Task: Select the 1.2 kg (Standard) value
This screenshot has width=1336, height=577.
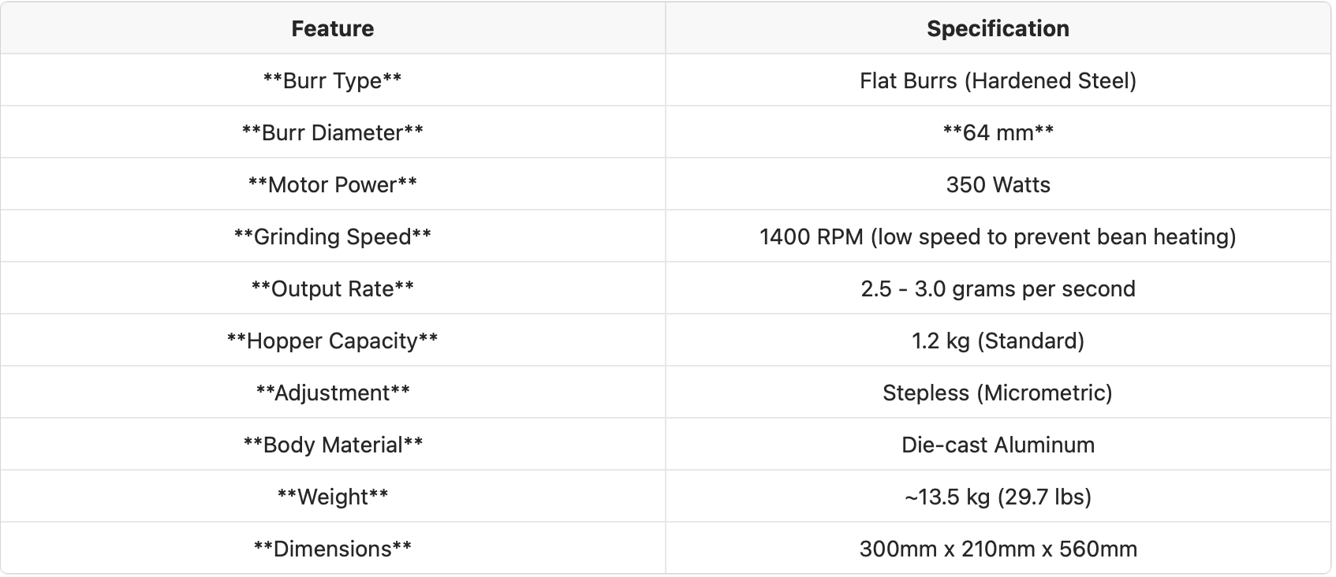Action: point(998,341)
